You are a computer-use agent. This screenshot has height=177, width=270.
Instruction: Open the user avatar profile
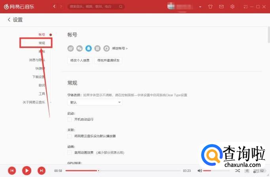coord(171,6)
